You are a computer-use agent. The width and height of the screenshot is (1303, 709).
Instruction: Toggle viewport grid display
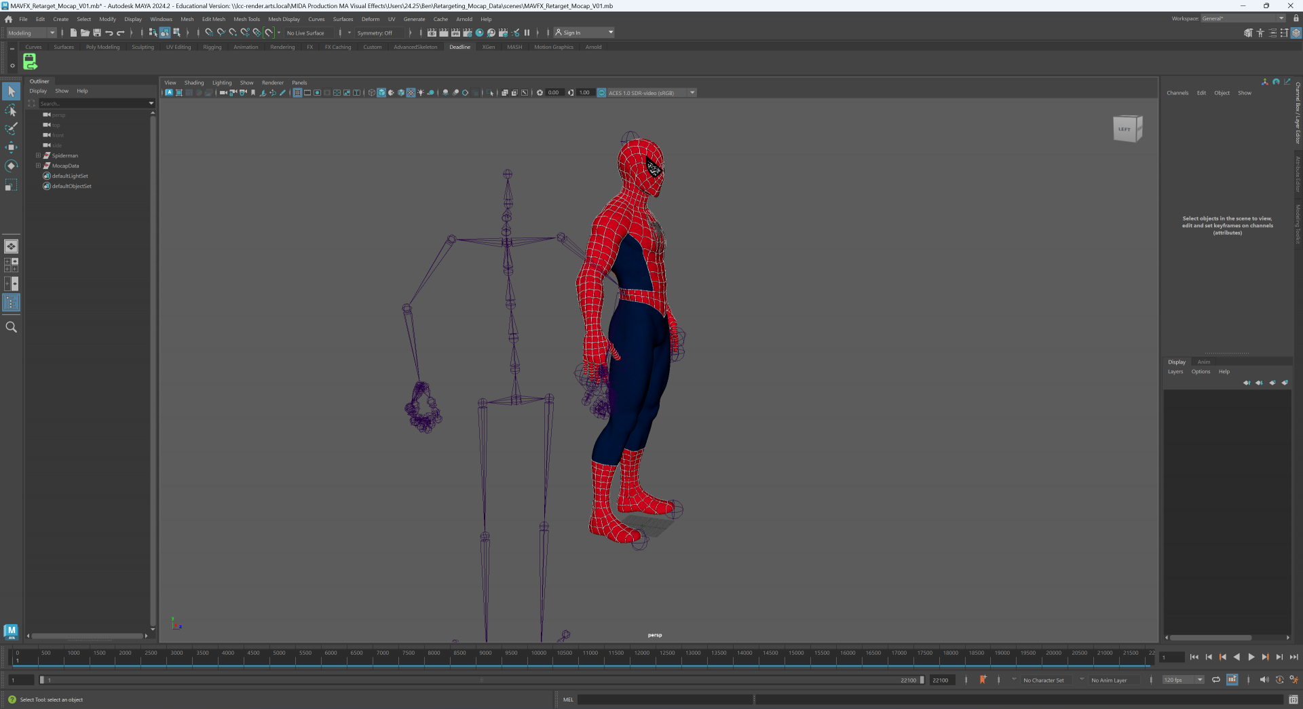tap(297, 93)
